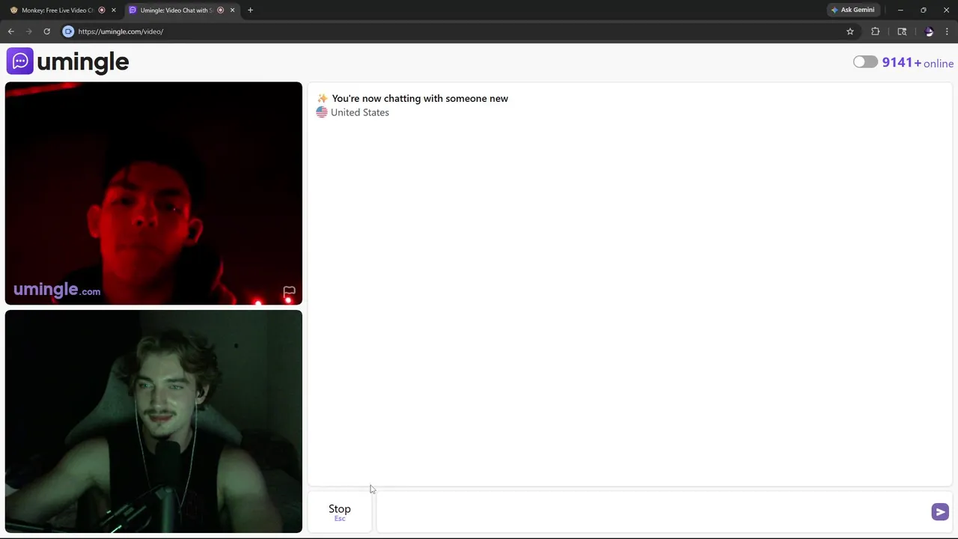Open browser side panel icon

[902, 31]
